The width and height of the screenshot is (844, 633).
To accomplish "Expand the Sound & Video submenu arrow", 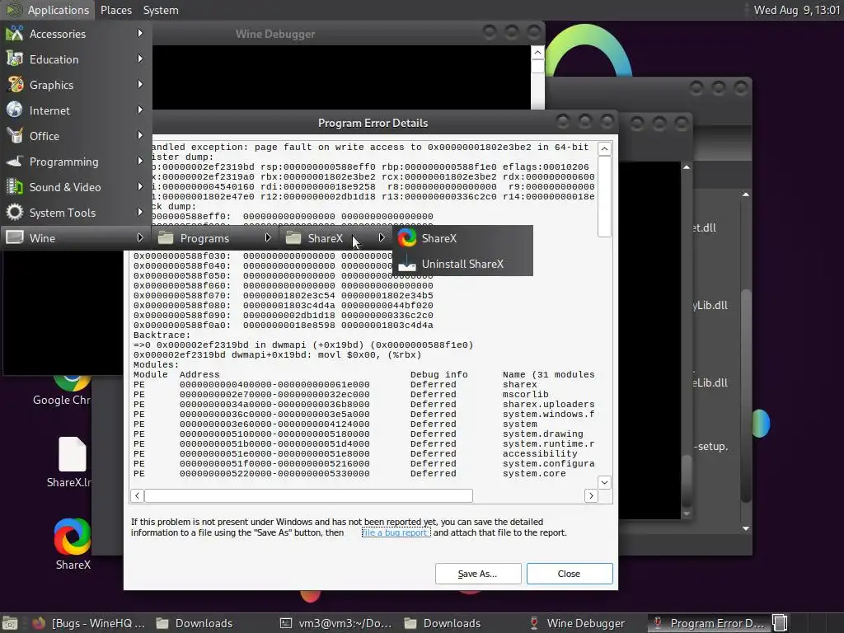I will 140,187.
